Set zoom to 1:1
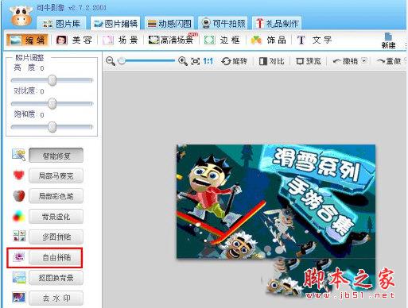 click(208, 61)
